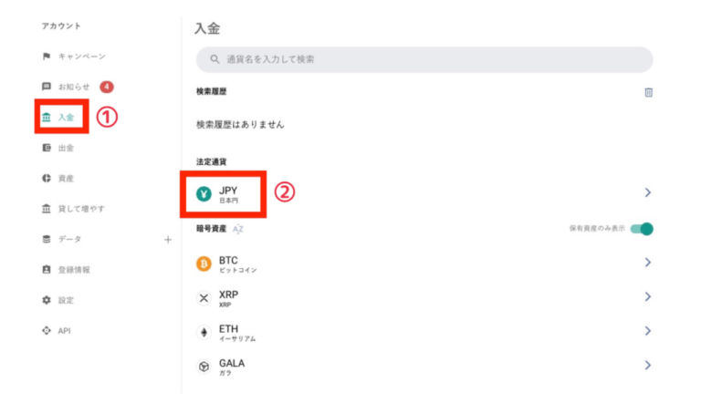Expand データ menu with plus icon
701x414 pixels.
click(x=167, y=240)
